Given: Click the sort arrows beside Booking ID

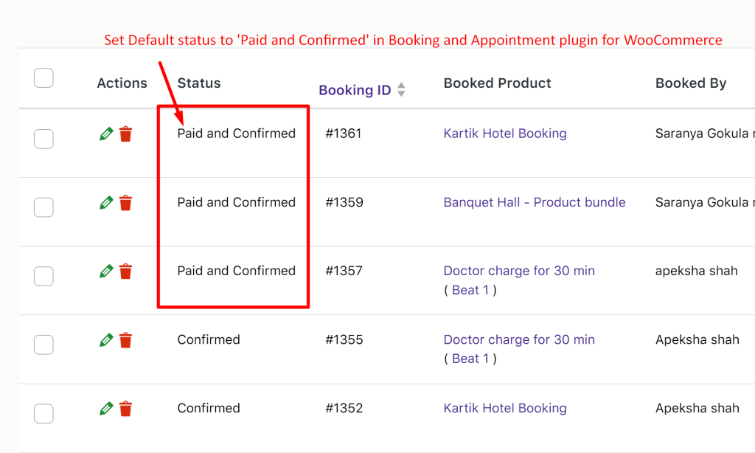Looking at the screenshot, I should click(x=401, y=89).
